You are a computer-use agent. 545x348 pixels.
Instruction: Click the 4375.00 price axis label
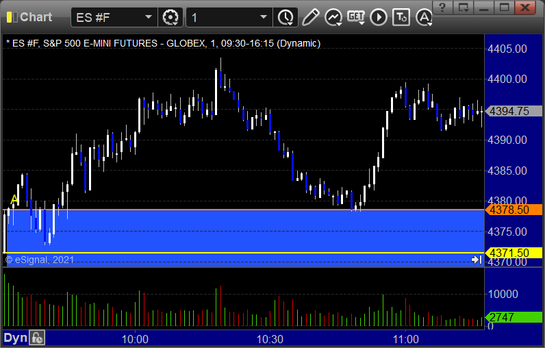[x=507, y=232]
